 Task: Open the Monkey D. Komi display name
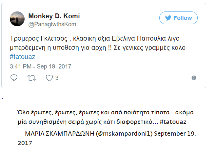[x=54, y=16]
